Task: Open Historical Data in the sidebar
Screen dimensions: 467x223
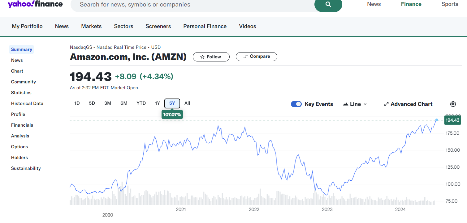Action: [27, 103]
